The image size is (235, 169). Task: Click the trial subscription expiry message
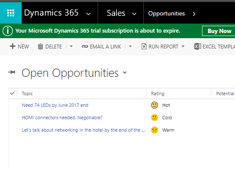[98, 30]
